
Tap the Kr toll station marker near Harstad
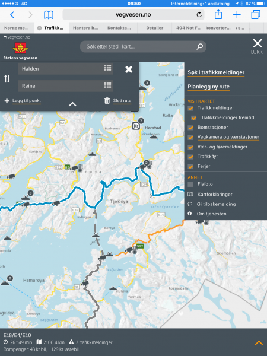coord(136,126)
